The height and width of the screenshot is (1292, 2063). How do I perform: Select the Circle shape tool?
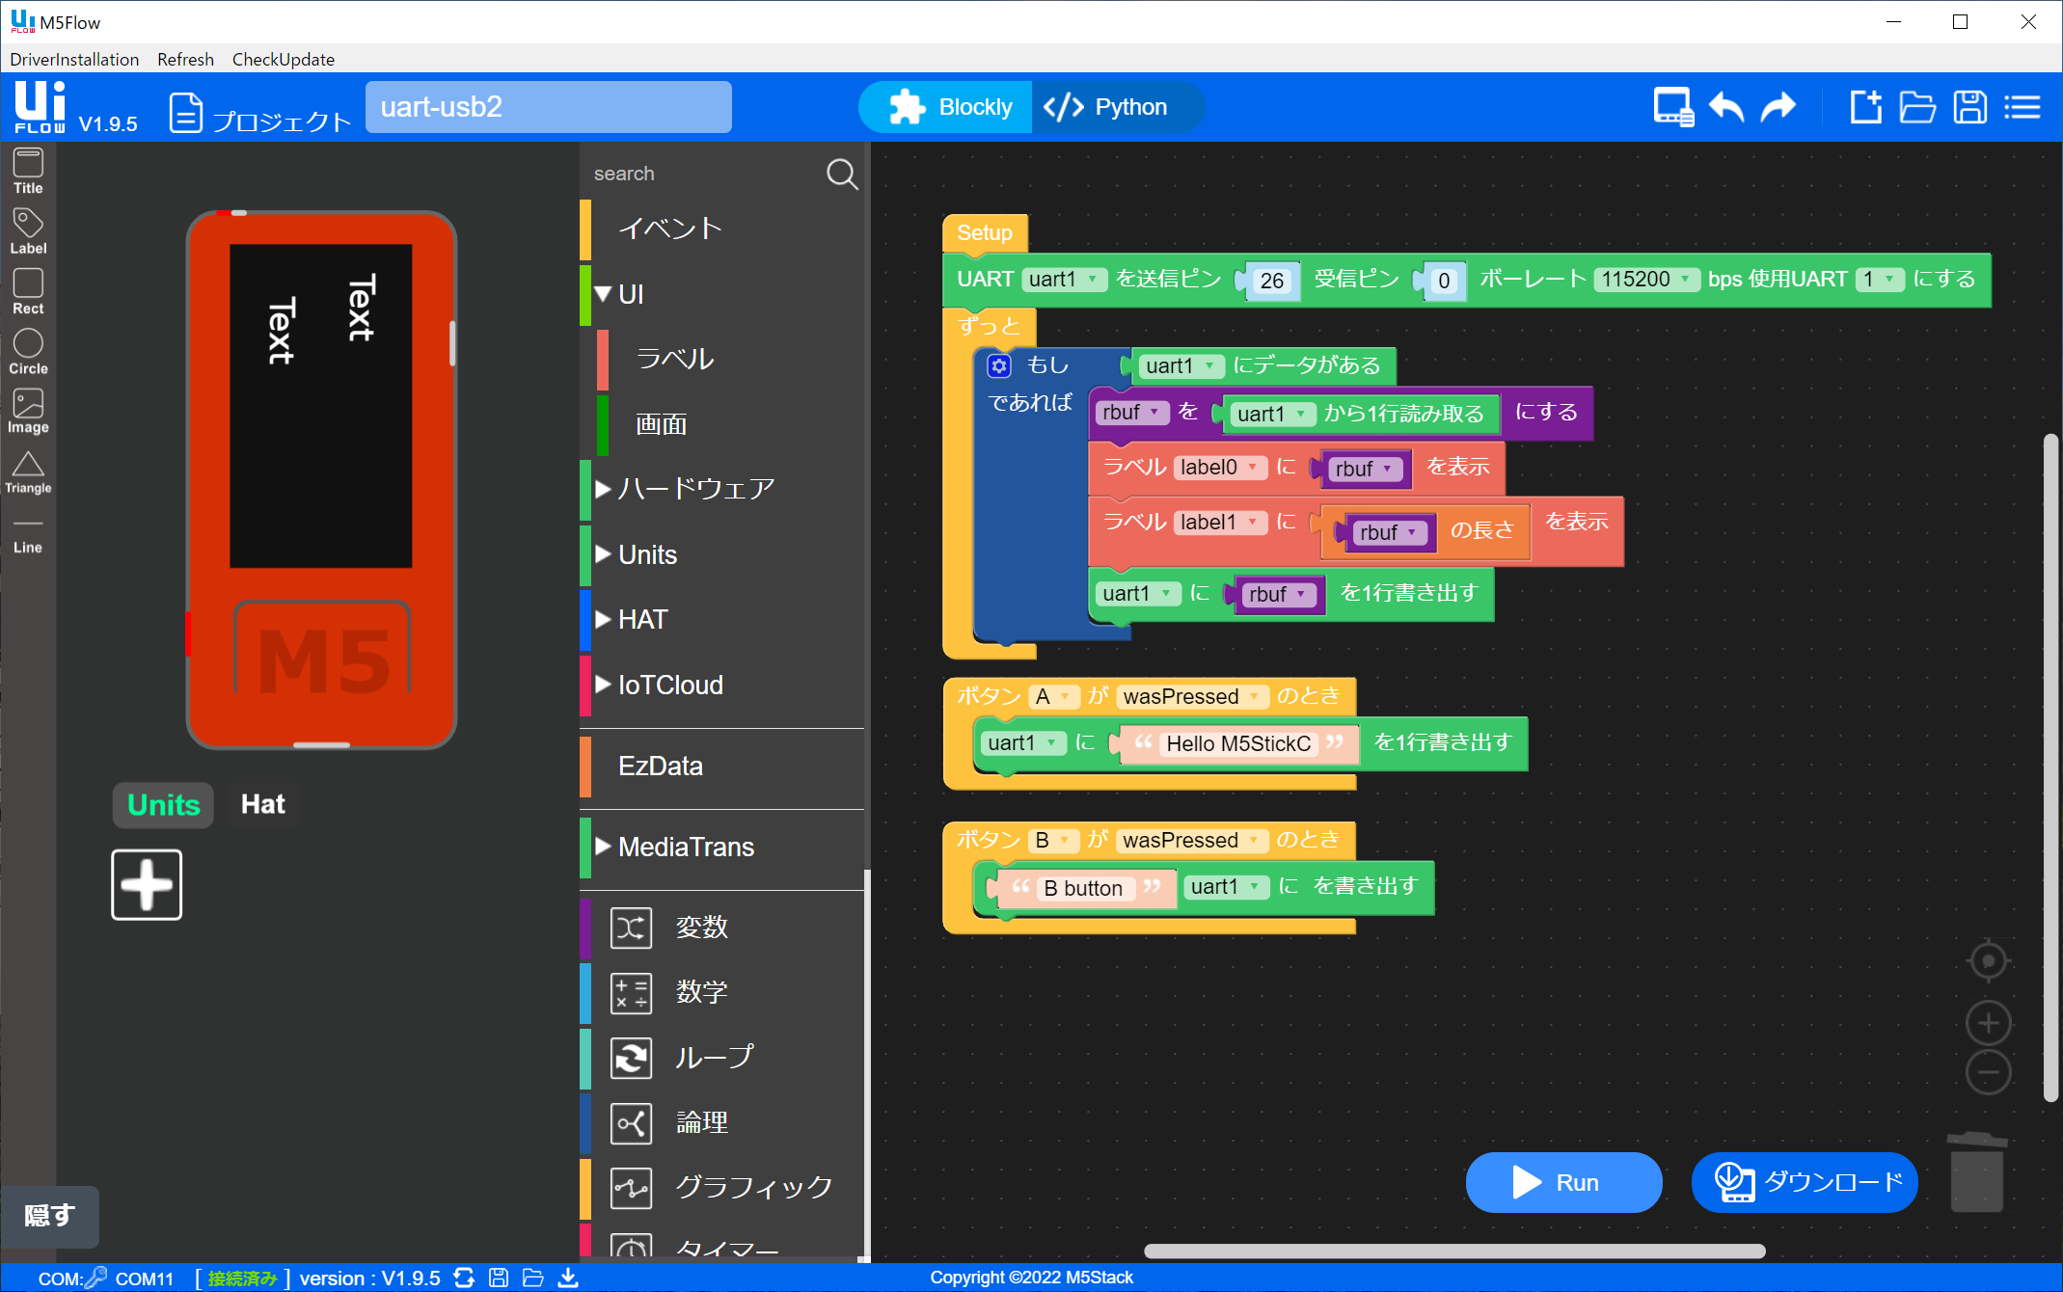click(x=28, y=352)
